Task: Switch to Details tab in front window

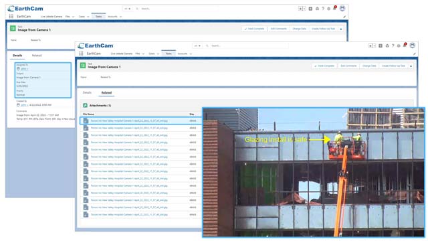Action: click(x=87, y=92)
